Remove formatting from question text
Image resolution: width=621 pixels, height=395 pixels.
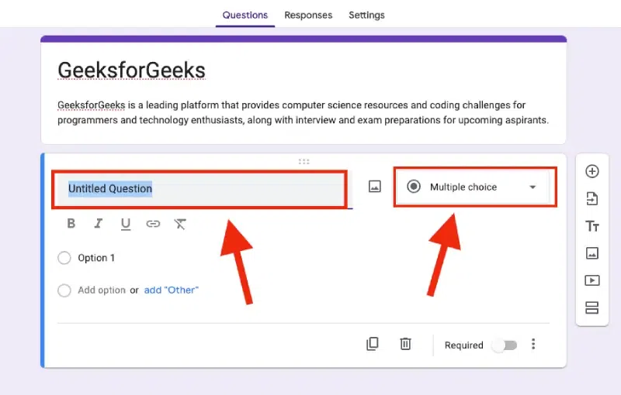[x=180, y=224]
